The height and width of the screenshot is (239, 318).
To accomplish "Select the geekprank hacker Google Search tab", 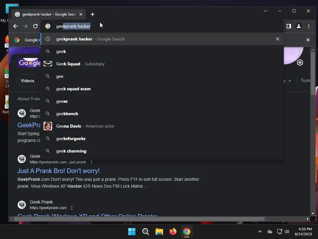I will pos(49,14).
